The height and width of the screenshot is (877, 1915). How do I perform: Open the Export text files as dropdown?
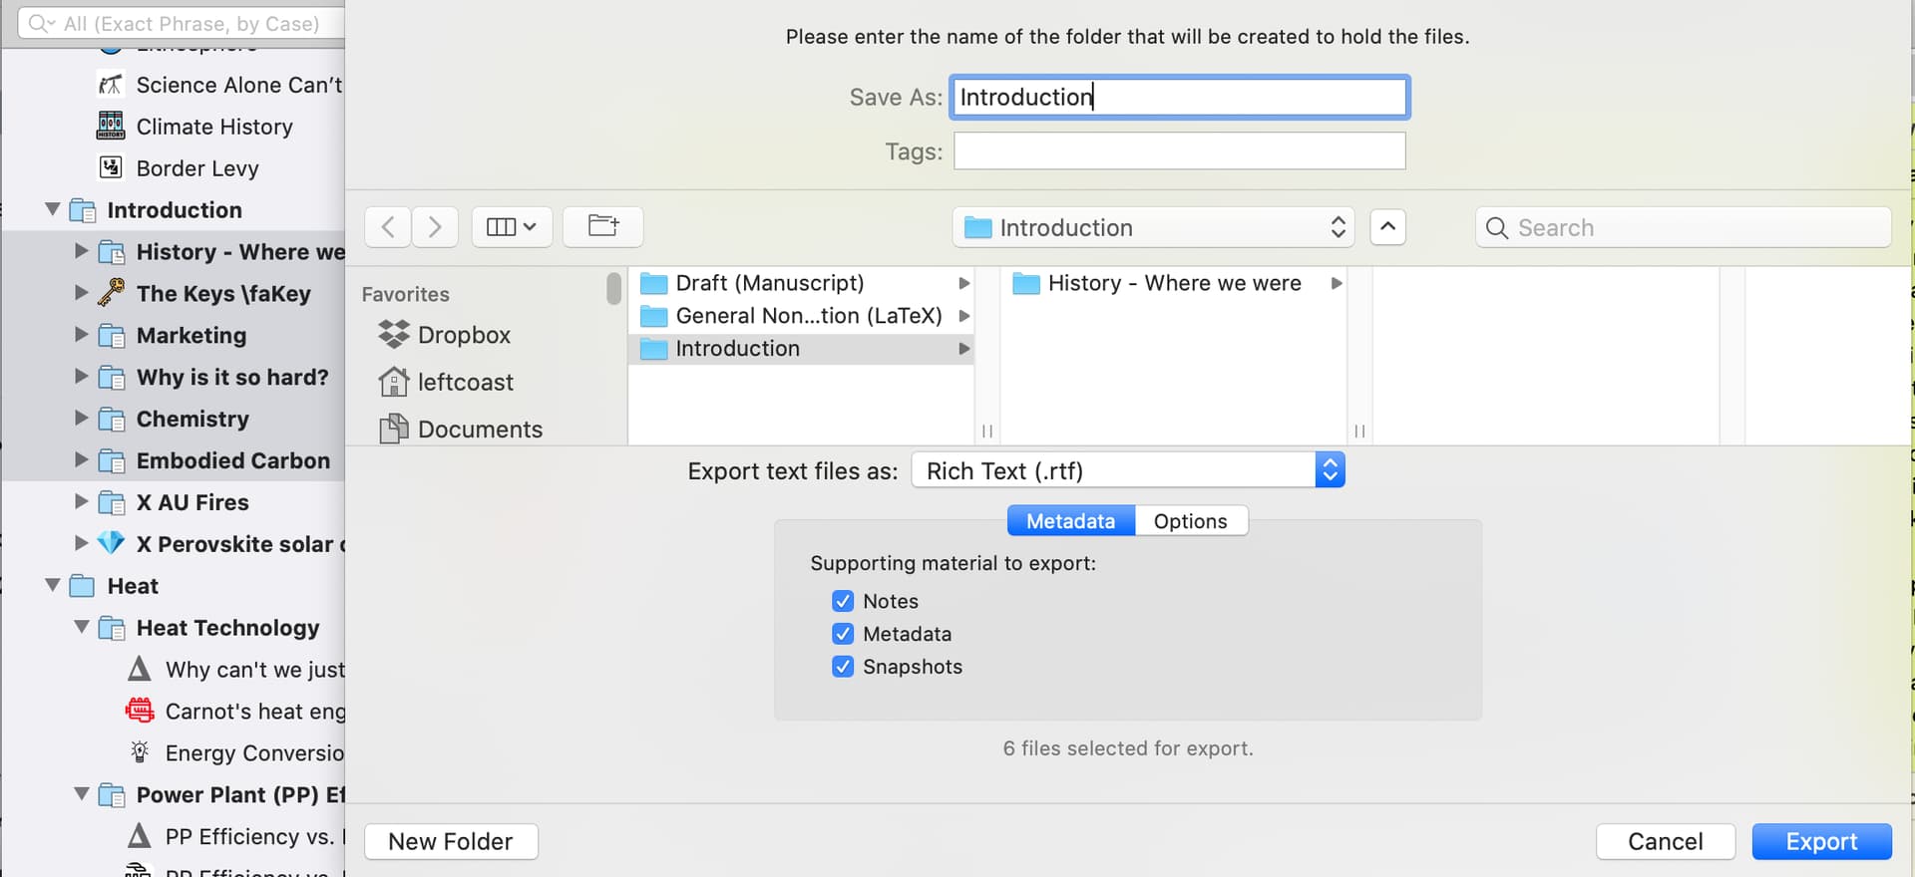point(1128,470)
